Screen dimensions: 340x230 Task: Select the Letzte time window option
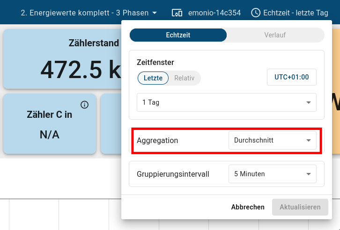pos(153,78)
